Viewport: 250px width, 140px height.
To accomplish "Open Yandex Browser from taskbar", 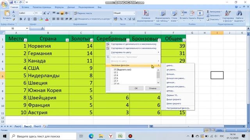I will 111,136.
